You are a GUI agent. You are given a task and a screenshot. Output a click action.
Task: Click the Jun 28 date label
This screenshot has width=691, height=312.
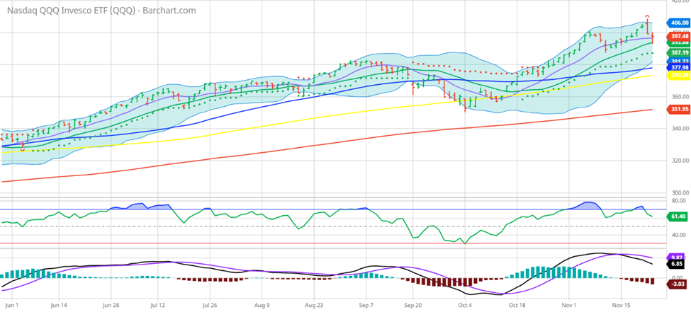click(111, 304)
